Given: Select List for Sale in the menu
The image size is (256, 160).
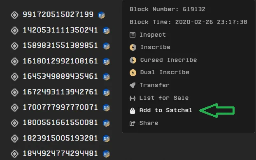Looking at the screenshot, I should [x=164, y=98].
